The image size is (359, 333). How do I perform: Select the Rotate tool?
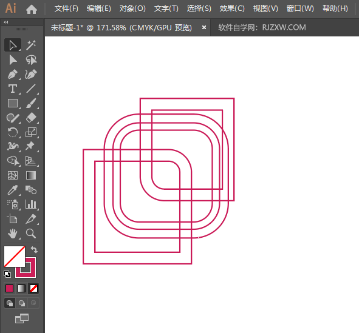(x=13, y=132)
